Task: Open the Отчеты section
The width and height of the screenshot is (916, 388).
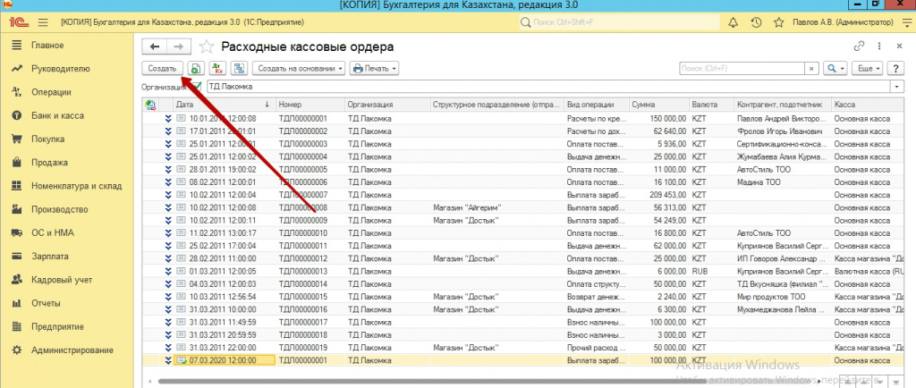Action: (x=47, y=303)
